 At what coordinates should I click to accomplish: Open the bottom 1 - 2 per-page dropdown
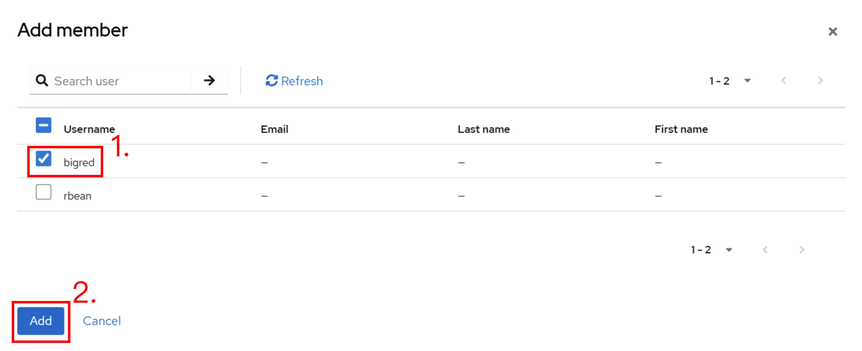712,250
